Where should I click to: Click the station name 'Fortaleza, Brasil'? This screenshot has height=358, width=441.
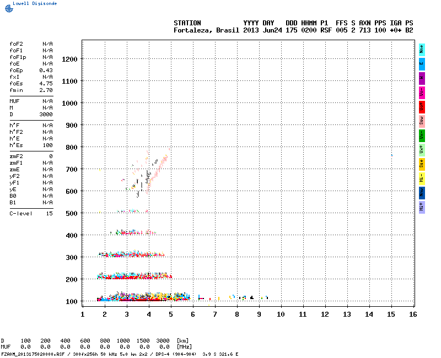pyautogui.click(x=206, y=30)
